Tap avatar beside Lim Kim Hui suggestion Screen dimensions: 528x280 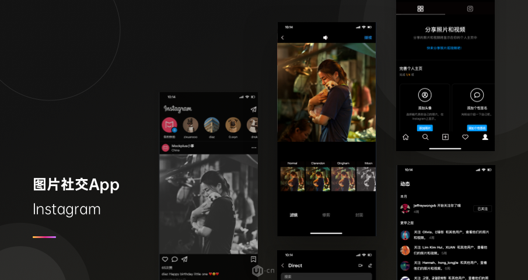(x=405, y=250)
